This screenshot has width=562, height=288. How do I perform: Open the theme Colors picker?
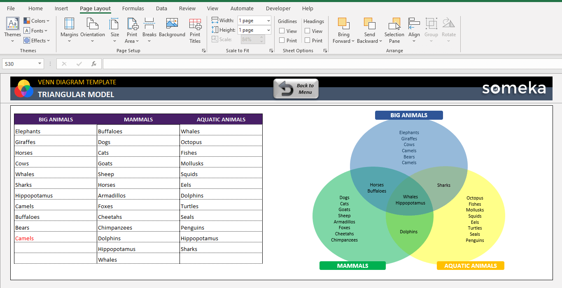pos(37,21)
